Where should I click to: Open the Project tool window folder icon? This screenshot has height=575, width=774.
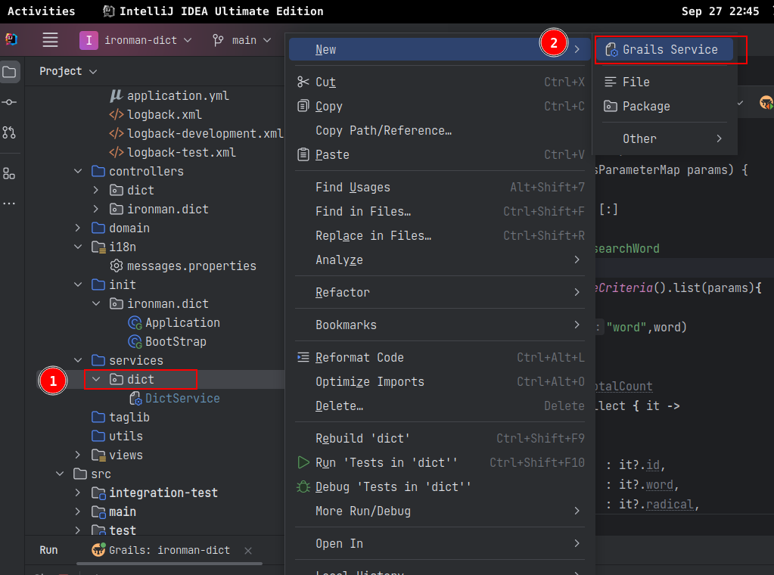pyautogui.click(x=9, y=72)
